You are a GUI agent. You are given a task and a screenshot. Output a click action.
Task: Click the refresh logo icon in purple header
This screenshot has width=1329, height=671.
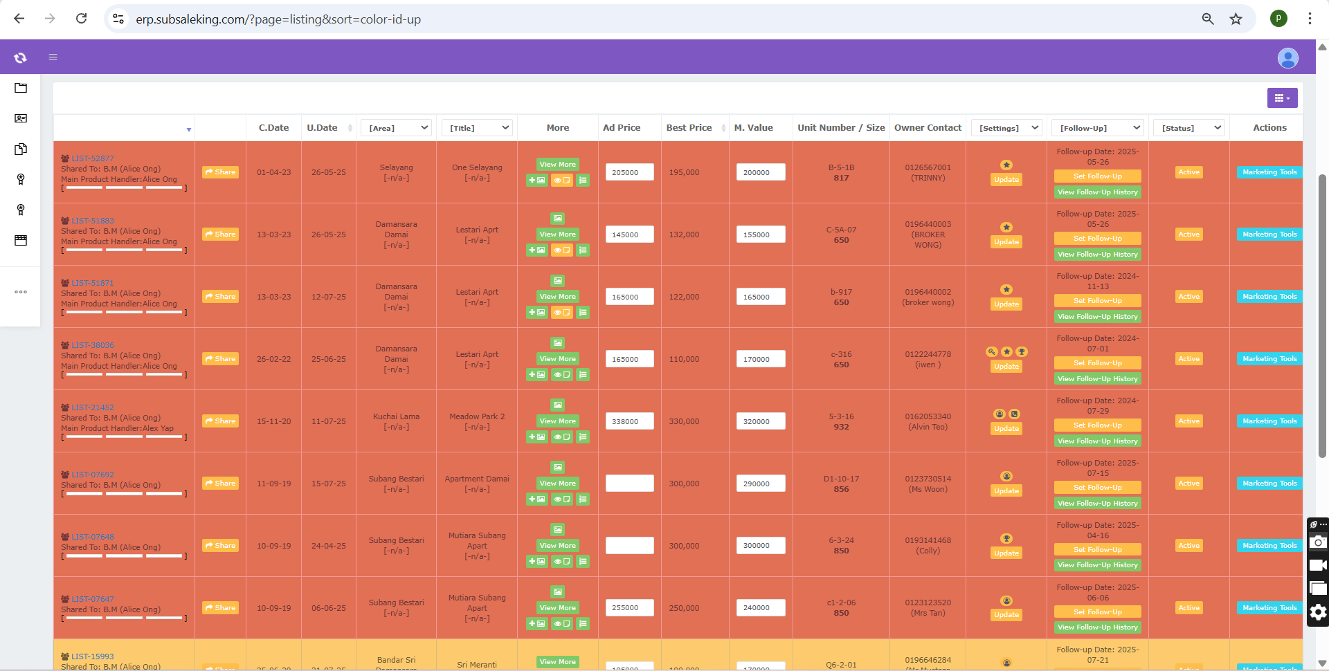point(20,57)
